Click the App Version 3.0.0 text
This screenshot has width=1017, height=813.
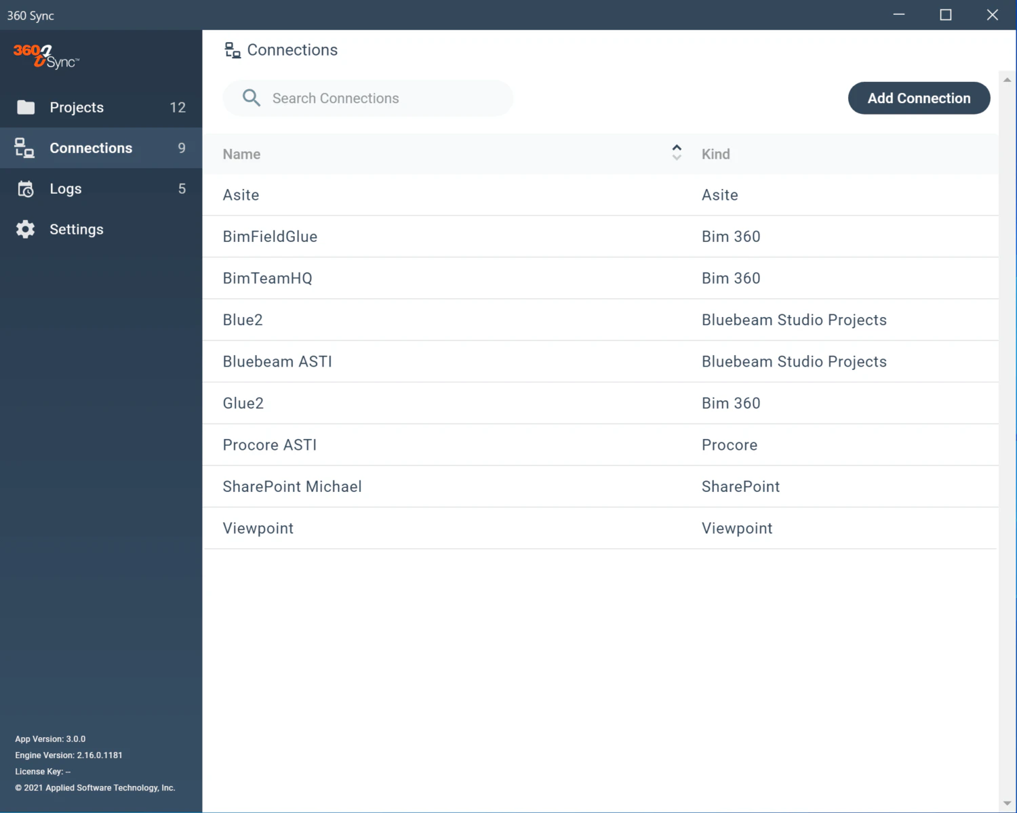click(50, 739)
